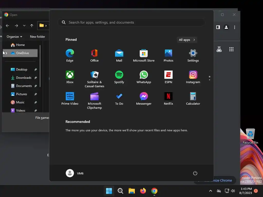This screenshot has width=263, height=197.
Task: Click the network icon in system tray
Action: (227, 191)
